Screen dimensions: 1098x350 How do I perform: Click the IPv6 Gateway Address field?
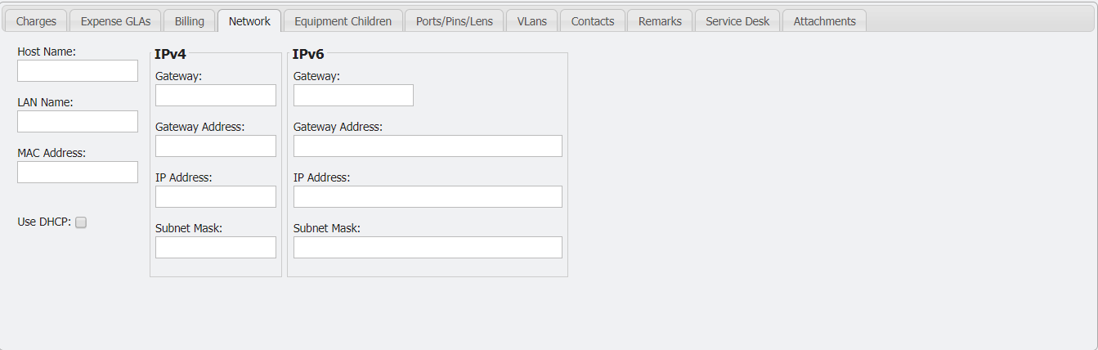(x=428, y=146)
